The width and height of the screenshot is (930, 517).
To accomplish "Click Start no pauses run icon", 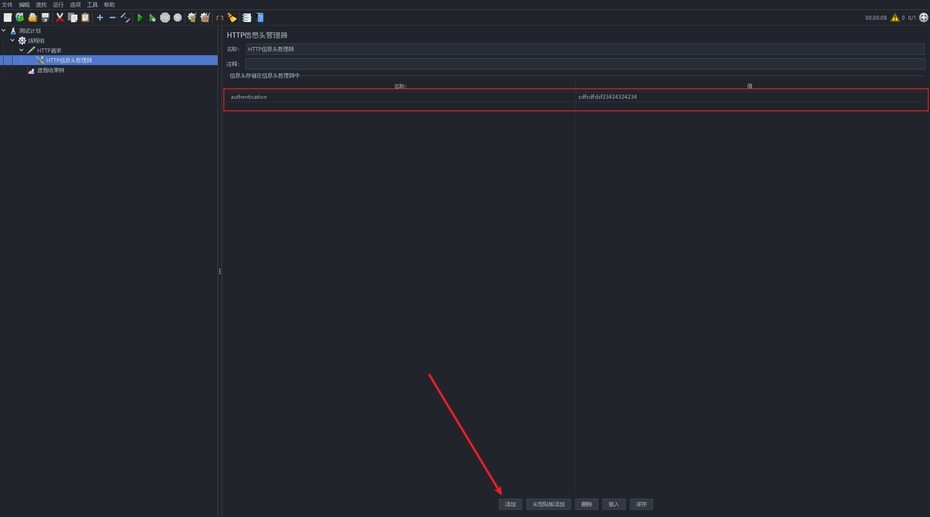I will pos(153,18).
